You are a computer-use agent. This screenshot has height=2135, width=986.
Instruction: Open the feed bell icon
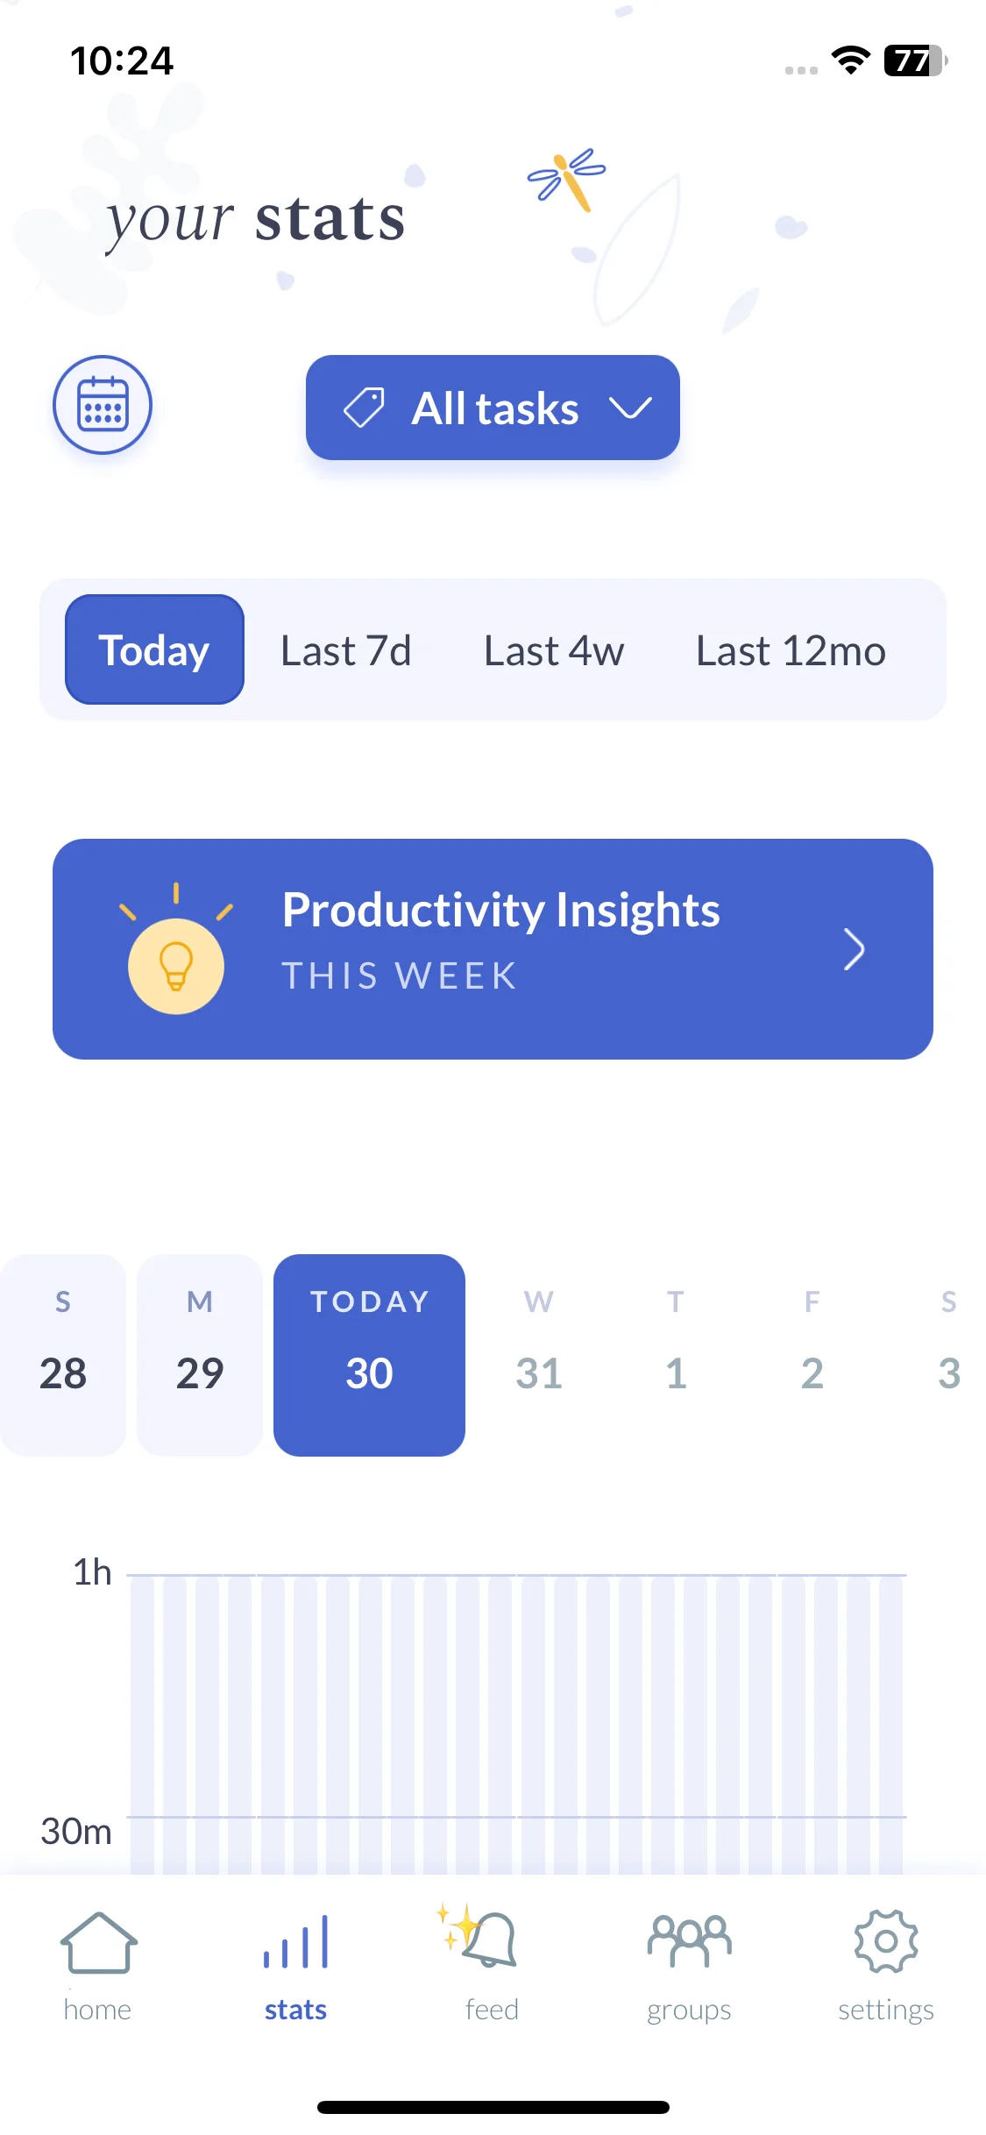[x=479, y=1936]
